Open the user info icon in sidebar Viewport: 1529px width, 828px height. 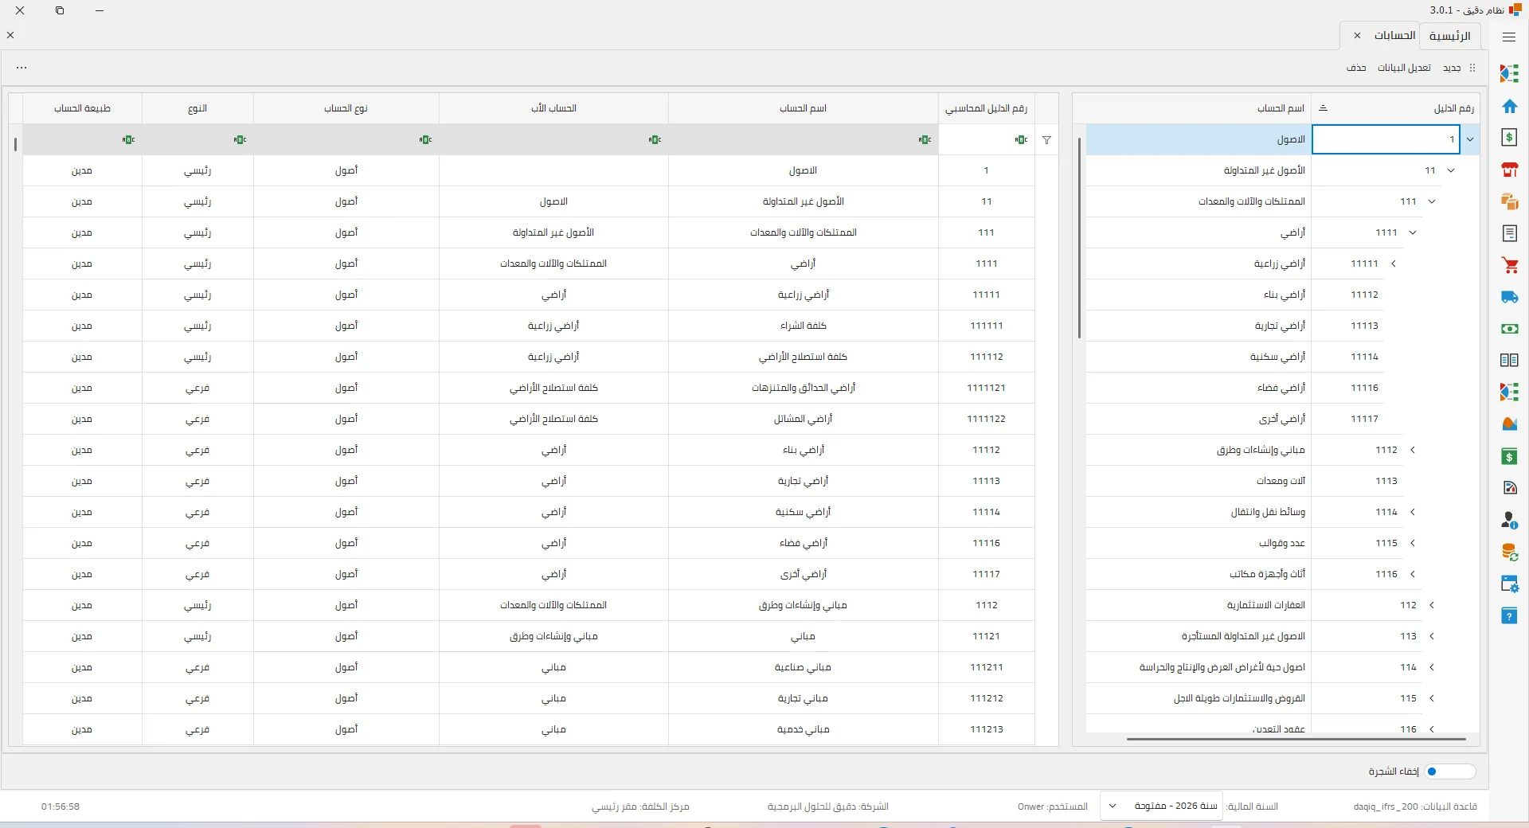point(1509,520)
